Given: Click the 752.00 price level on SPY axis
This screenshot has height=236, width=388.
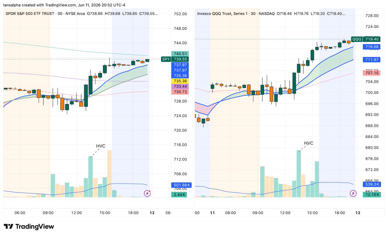Looking at the screenshot, I should click(x=180, y=14).
